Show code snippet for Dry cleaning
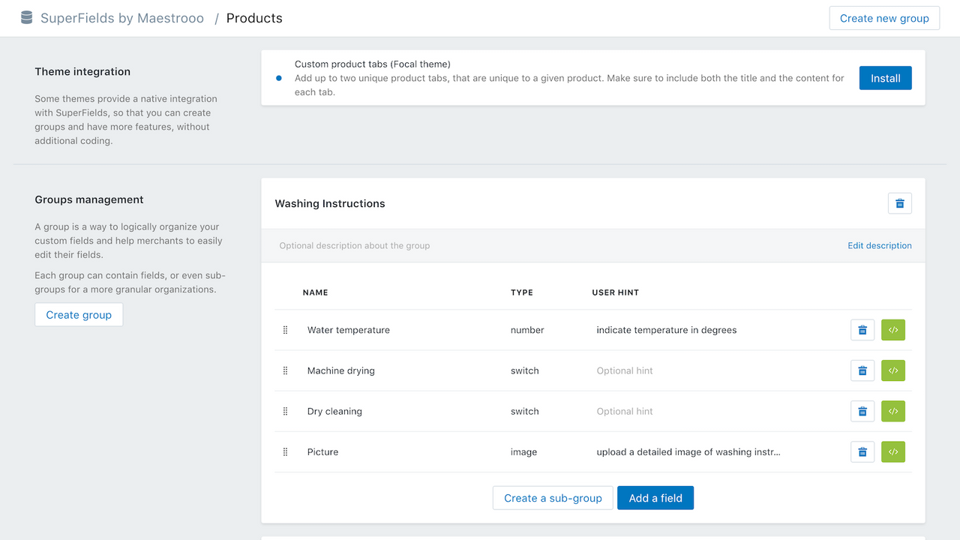This screenshot has width=960, height=540. tap(892, 410)
